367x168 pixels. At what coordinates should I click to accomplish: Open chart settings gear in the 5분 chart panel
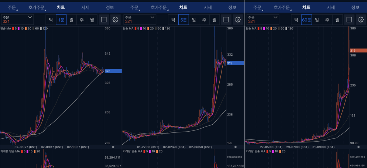click(238, 20)
